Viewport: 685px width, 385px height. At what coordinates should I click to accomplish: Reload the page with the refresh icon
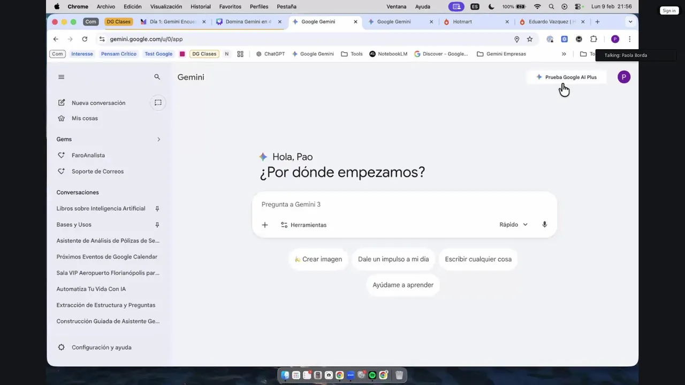pyautogui.click(x=85, y=39)
